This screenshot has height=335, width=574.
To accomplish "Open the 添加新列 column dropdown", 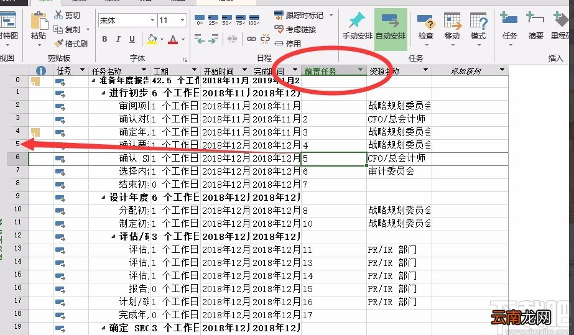I will [502, 70].
